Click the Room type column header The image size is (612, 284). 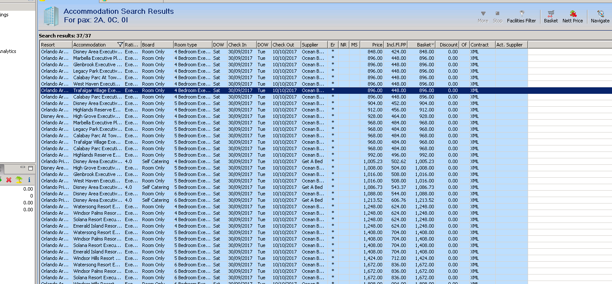192,45
